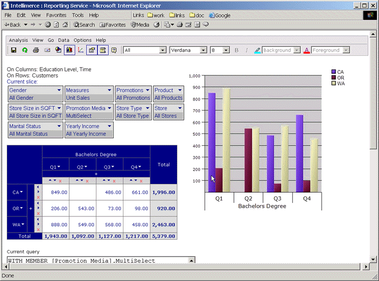The height and width of the screenshot is (281, 379).
Task: Expand the Q3 column header arrow
Action: click(x=113, y=167)
